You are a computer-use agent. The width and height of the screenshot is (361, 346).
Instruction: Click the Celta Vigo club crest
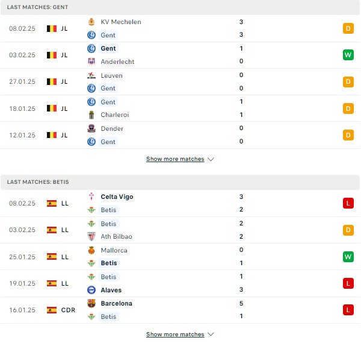(91, 197)
